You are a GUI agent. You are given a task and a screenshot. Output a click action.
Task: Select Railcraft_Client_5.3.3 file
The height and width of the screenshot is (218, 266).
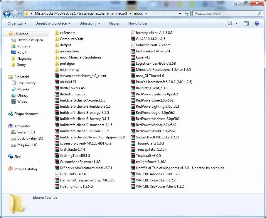click(x=152, y=88)
